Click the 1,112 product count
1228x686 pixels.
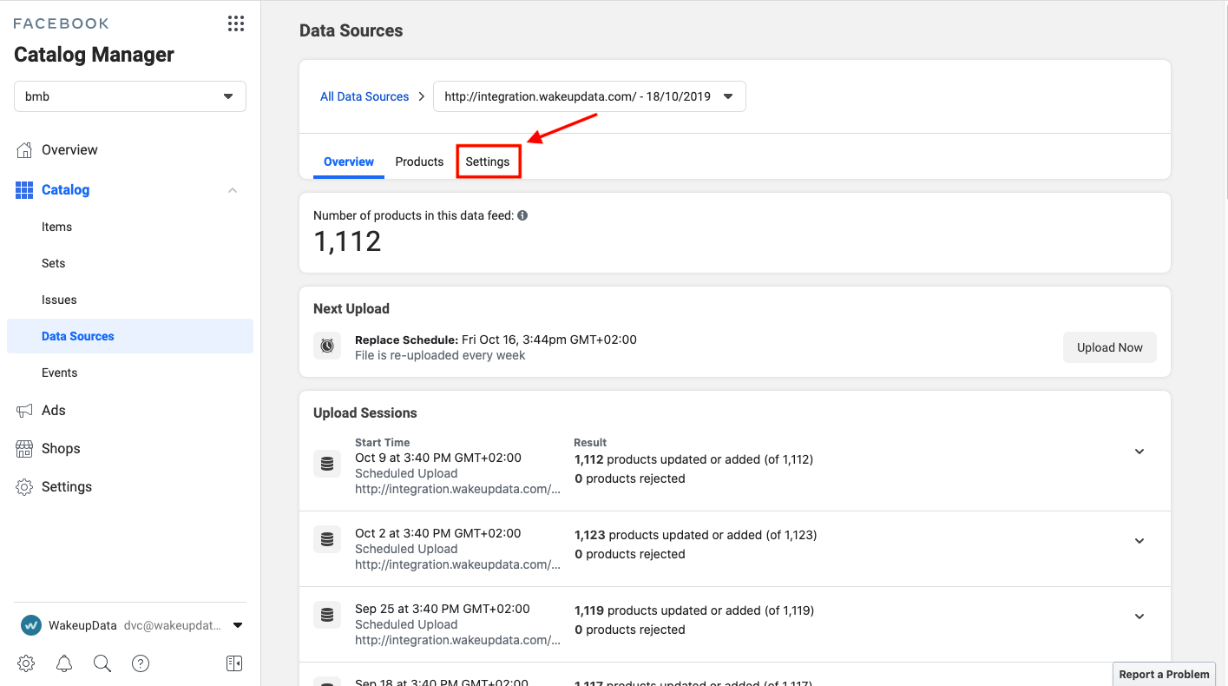tap(347, 241)
